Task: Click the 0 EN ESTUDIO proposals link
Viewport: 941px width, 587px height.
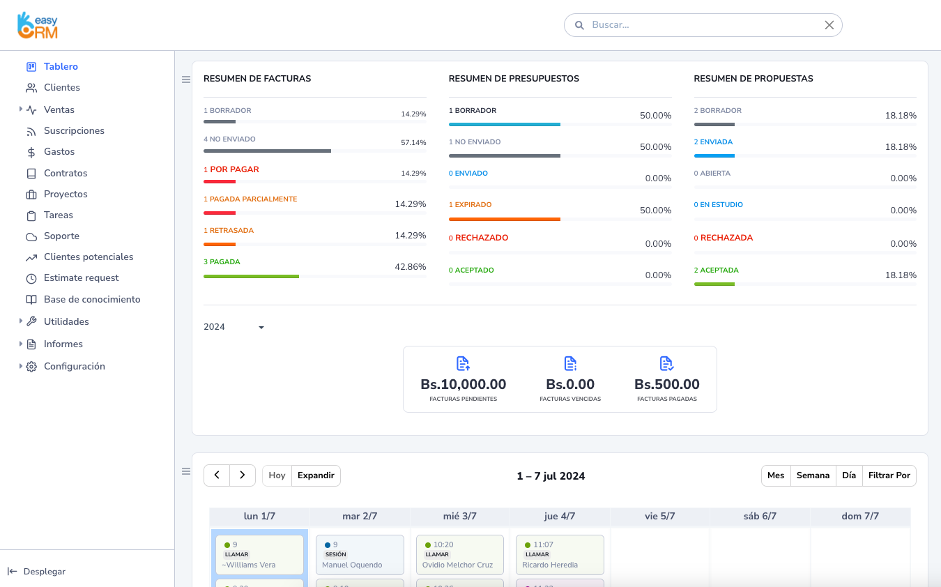Action: click(719, 205)
